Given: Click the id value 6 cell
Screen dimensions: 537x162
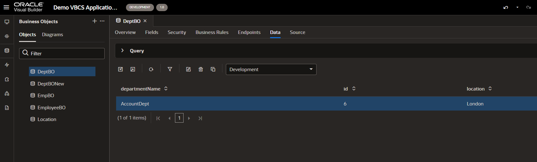Looking at the screenshot, I should pyautogui.click(x=345, y=104).
